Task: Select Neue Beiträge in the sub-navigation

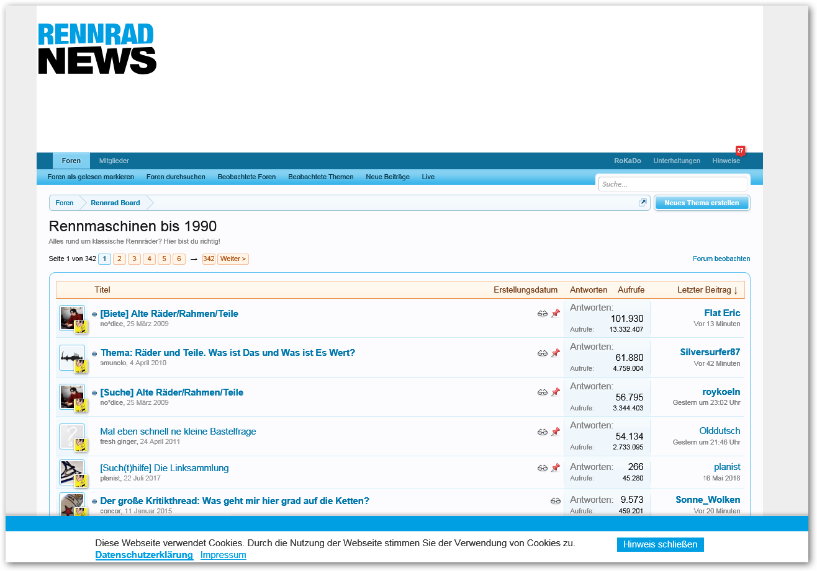Action: tap(387, 177)
